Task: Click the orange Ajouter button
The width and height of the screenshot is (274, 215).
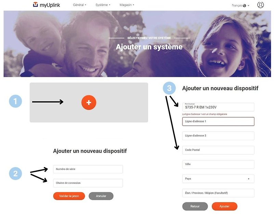Action: coord(224,206)
